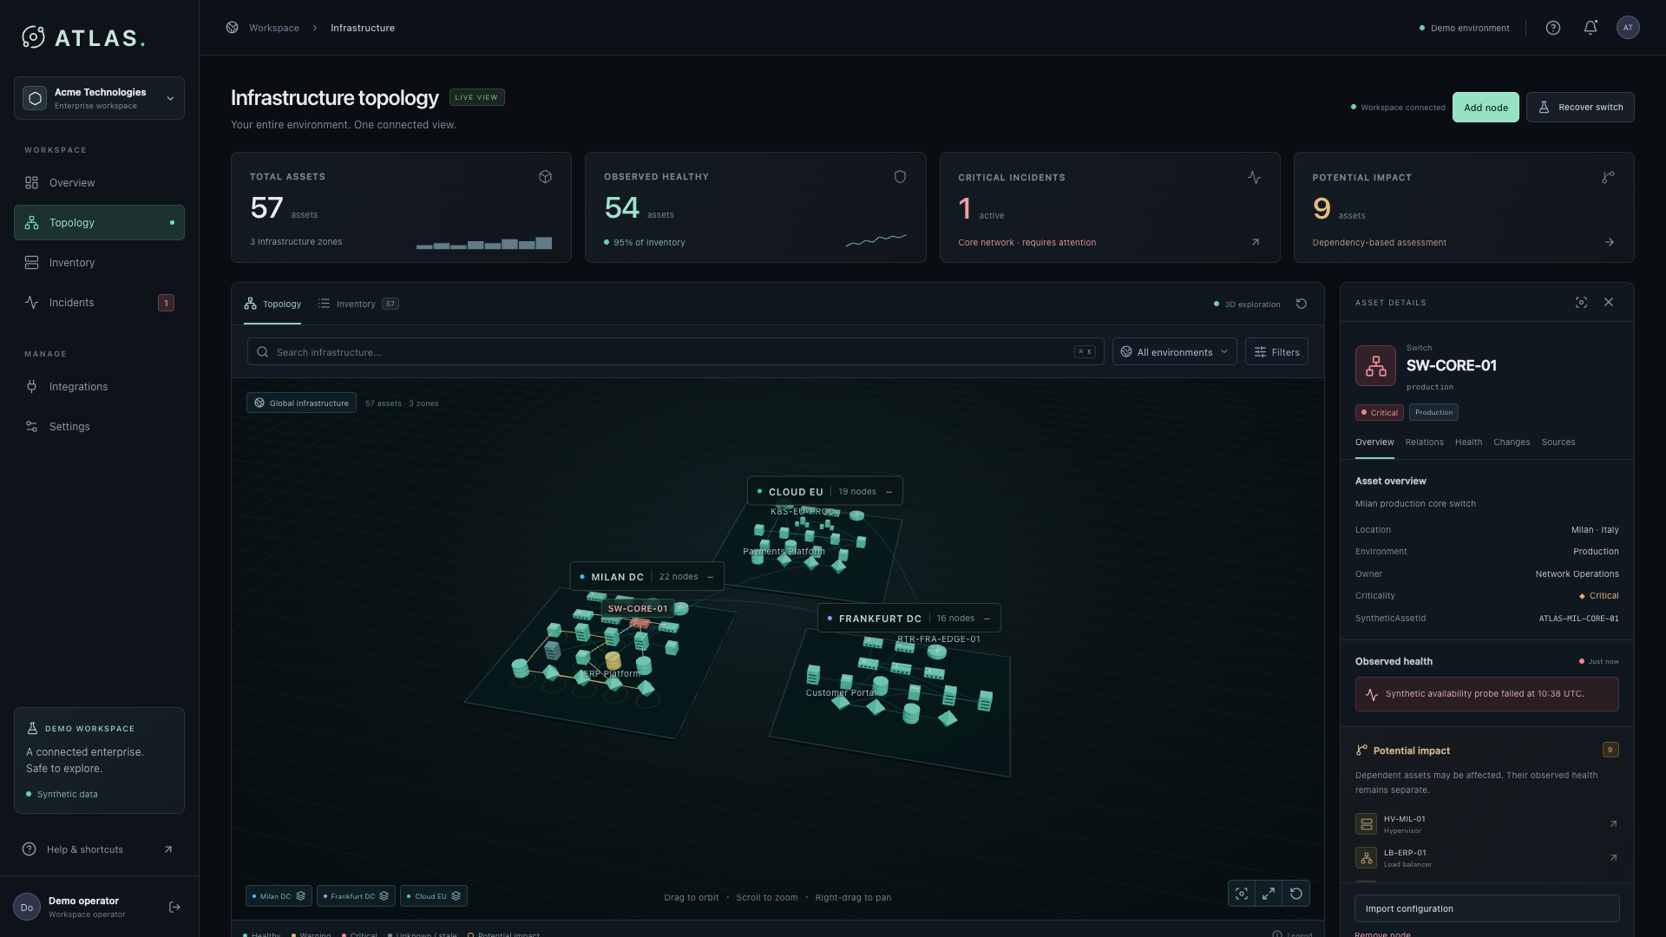
Task: Open potential impact arrow in stat card
Action: click(1610, 243)
